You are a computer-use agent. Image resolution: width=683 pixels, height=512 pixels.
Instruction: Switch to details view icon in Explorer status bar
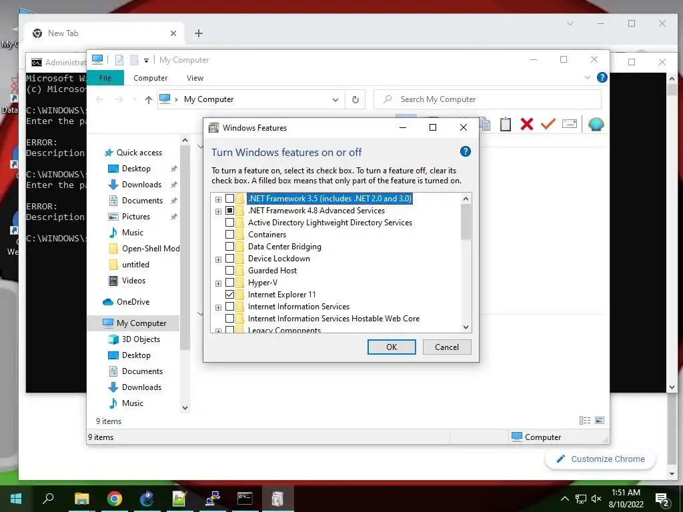coord(585,420)
